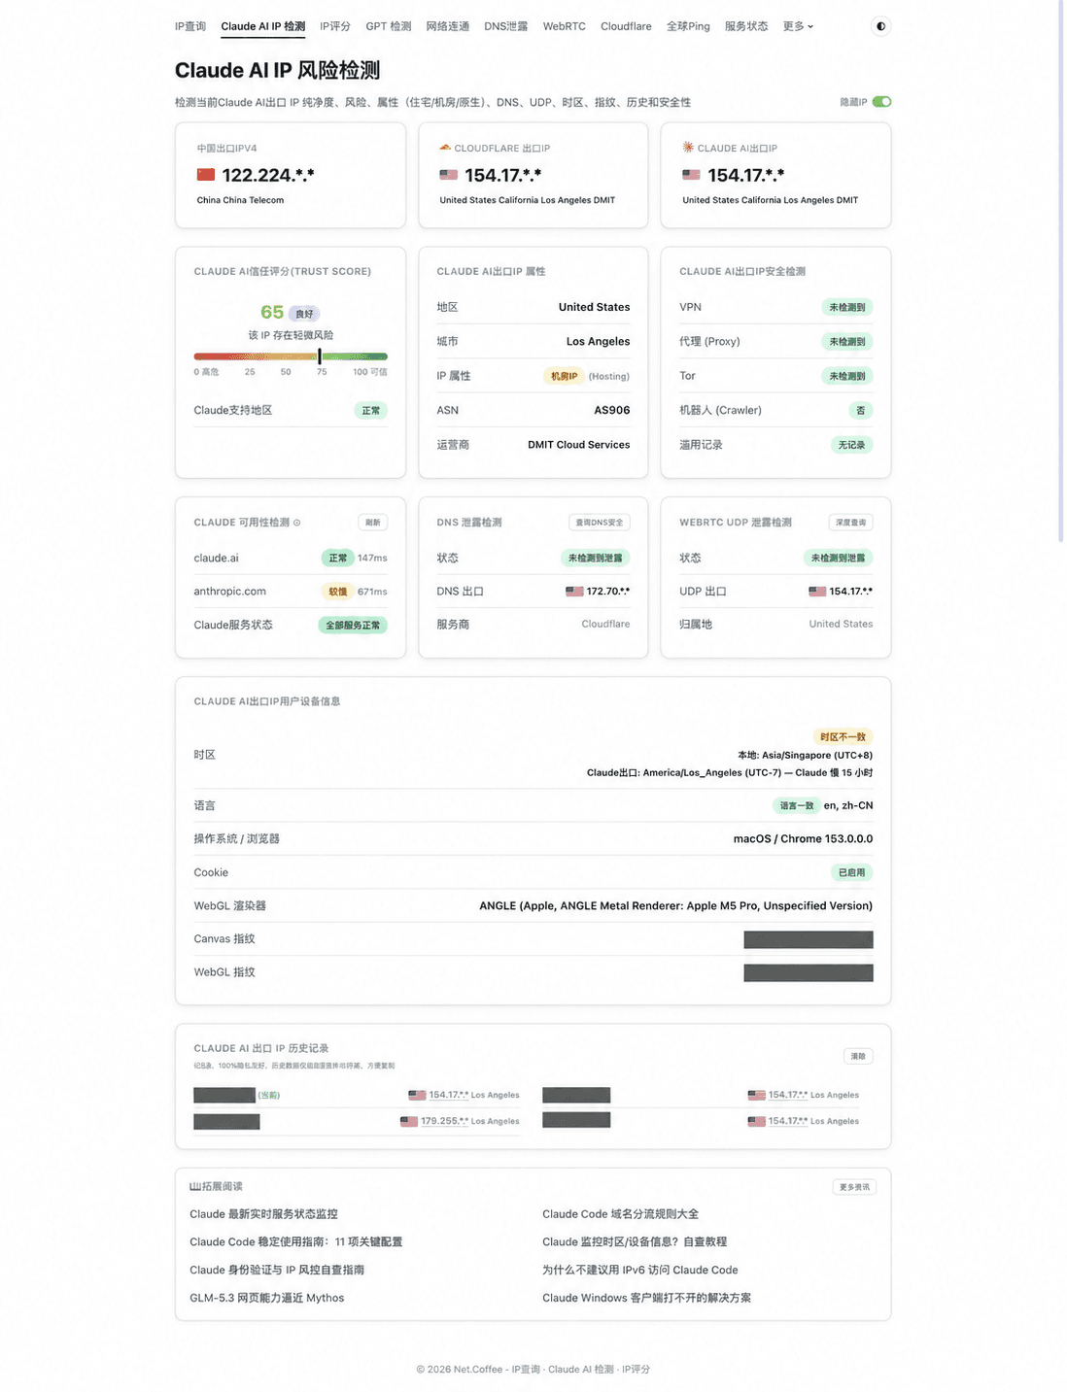
Task: Open Claude 监控时区/设备信息 自查教程
Action: pyautogui.click(x=635, y=1242)
